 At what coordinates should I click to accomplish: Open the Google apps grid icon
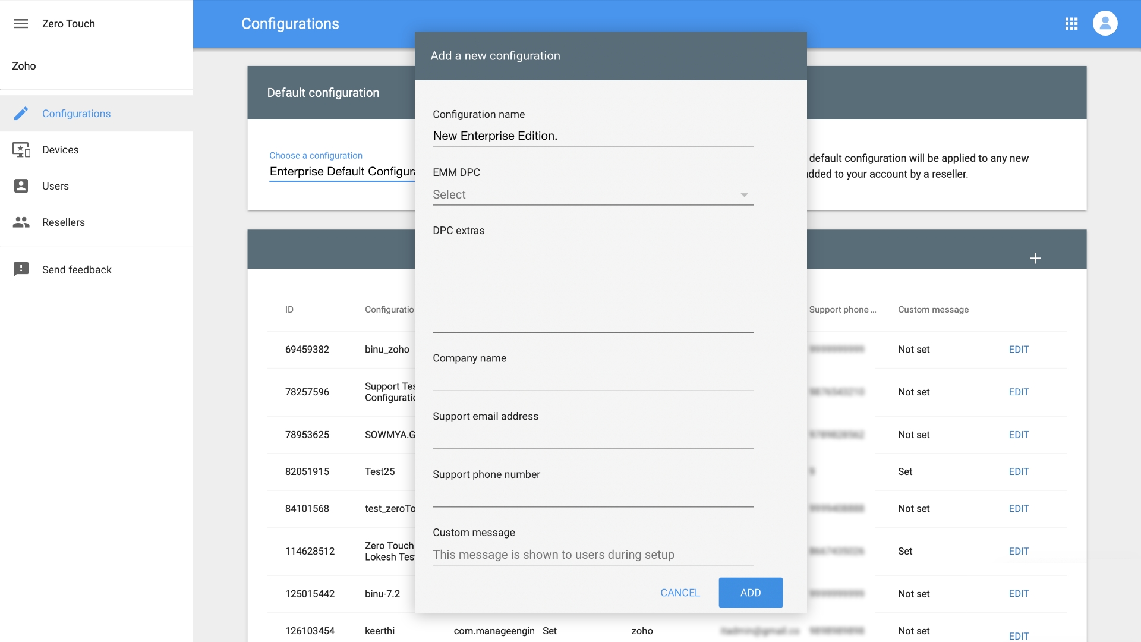pos(1071,24)
